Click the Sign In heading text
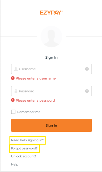This screenshot has width=102, height=172. 52,58
